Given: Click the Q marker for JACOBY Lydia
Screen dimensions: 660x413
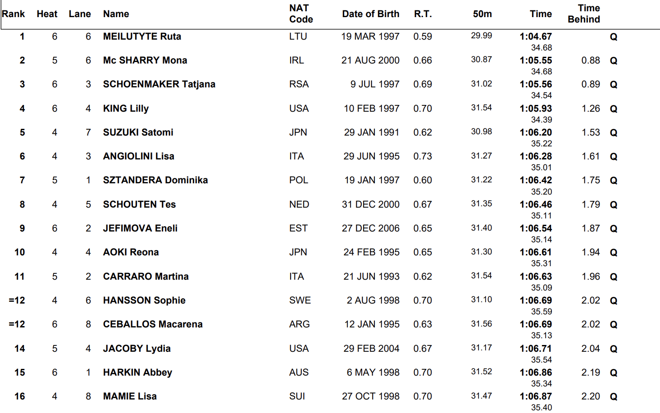Looking at the screenshot, I should point(613,349).
